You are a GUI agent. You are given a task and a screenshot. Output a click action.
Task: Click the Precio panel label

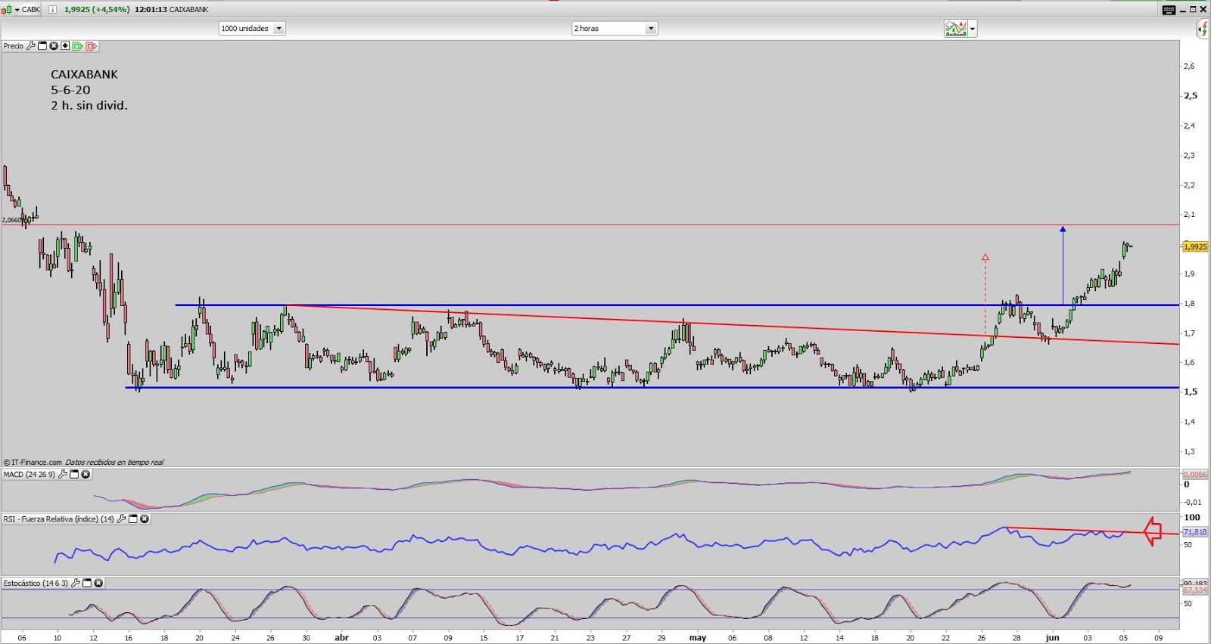13,46
